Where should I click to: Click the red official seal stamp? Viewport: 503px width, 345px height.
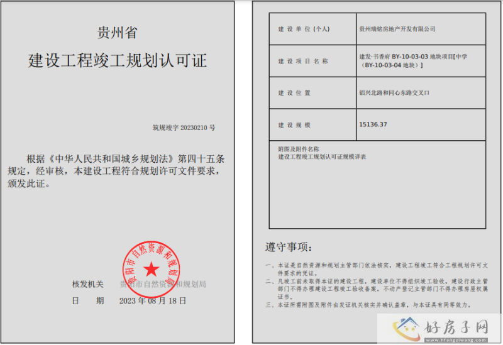(x=151, y=269)
